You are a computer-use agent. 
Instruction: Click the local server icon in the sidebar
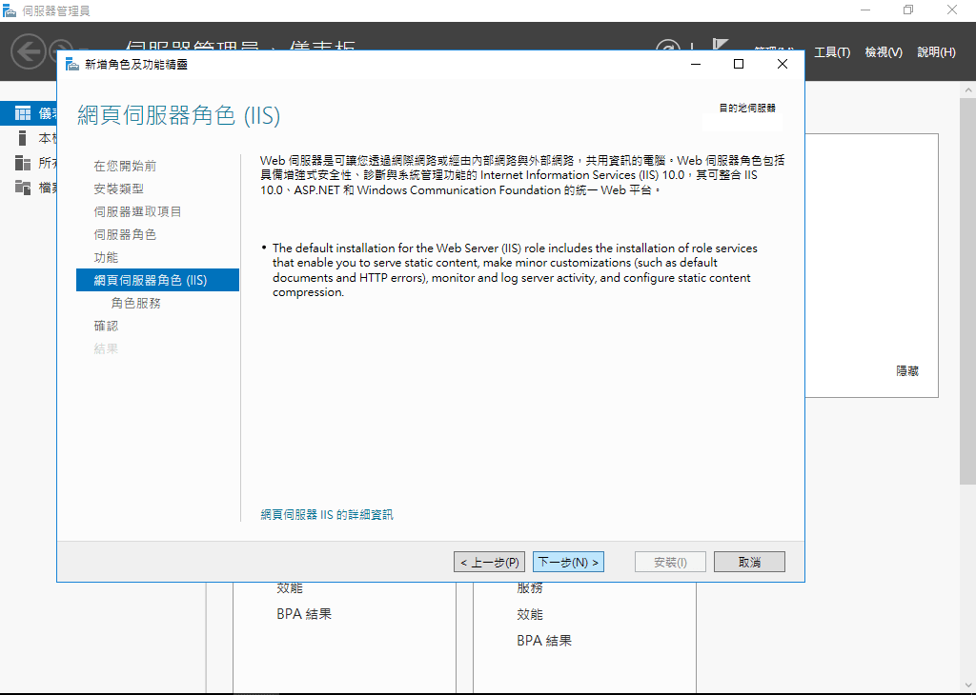tap(23, 138)
